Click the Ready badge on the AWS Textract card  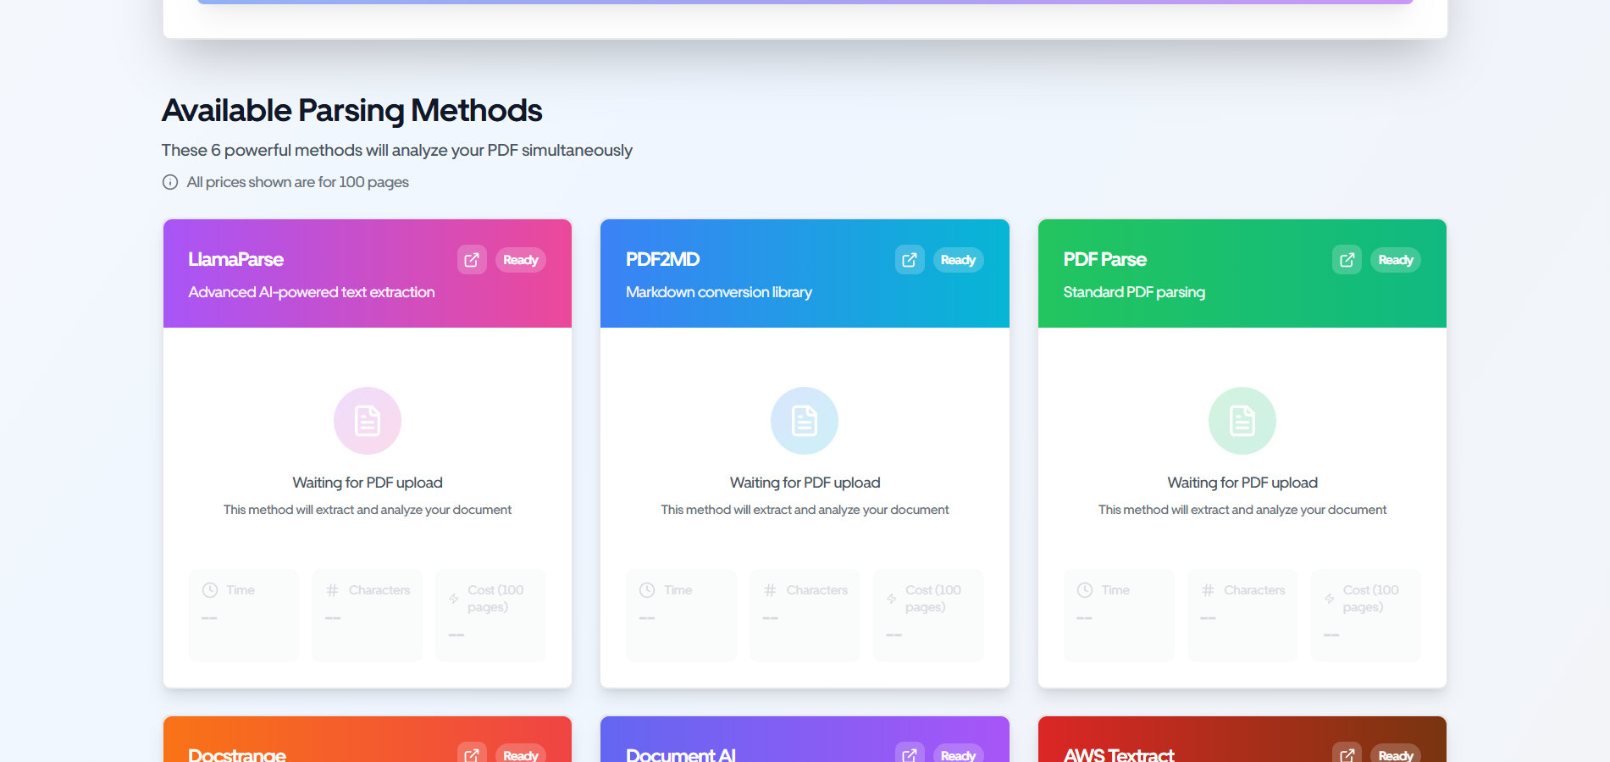click(1395, 755)
